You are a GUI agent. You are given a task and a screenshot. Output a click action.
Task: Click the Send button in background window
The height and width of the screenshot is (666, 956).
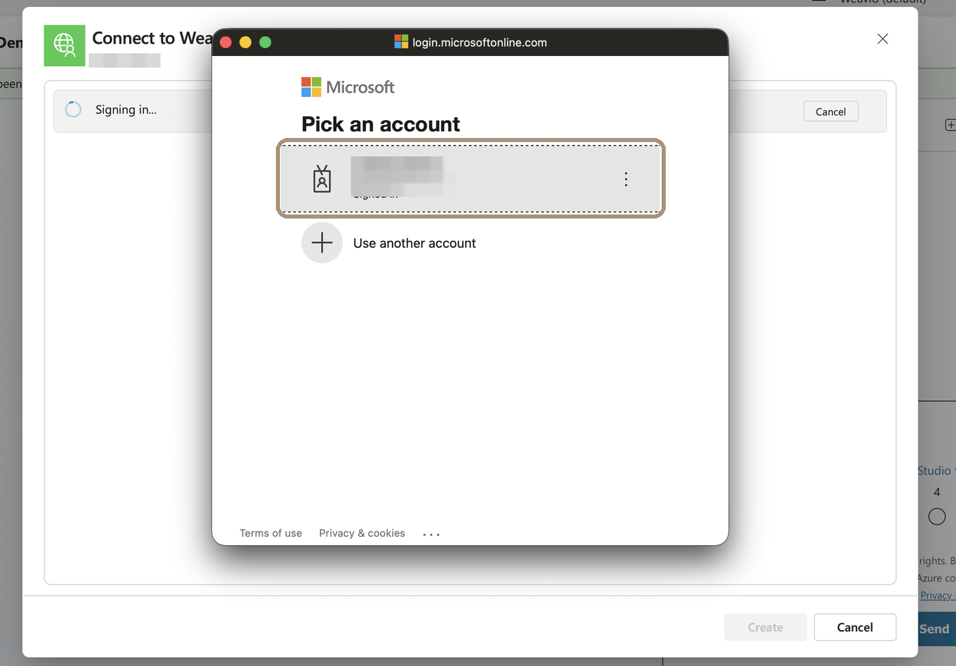point(936,629)
